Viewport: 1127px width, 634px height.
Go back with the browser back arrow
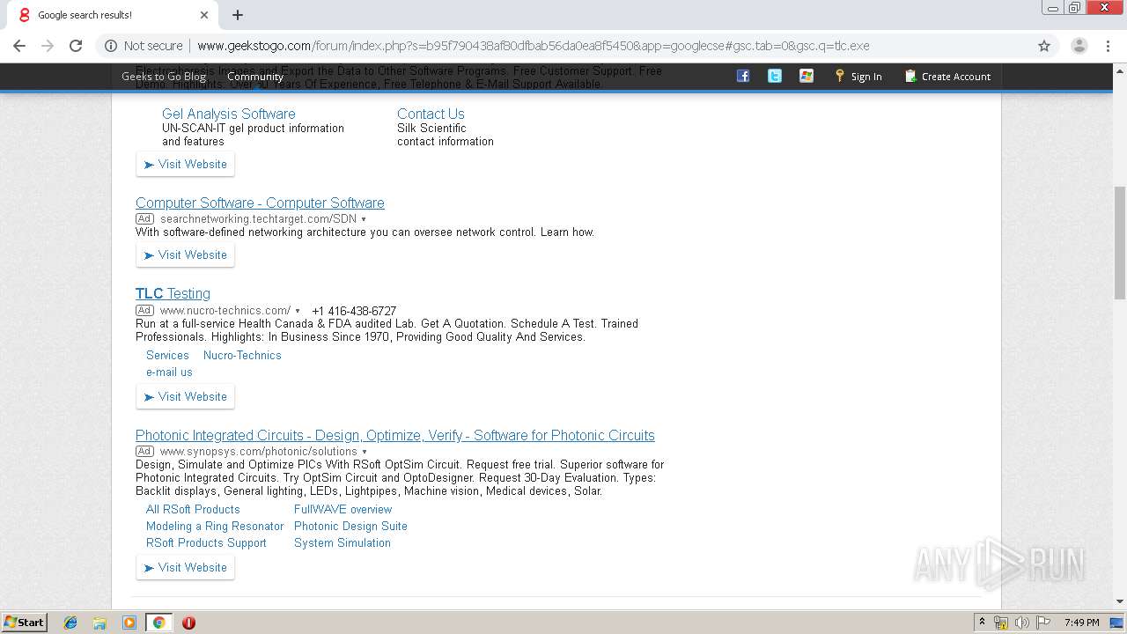pyautogui.click(x=19, y=46)
